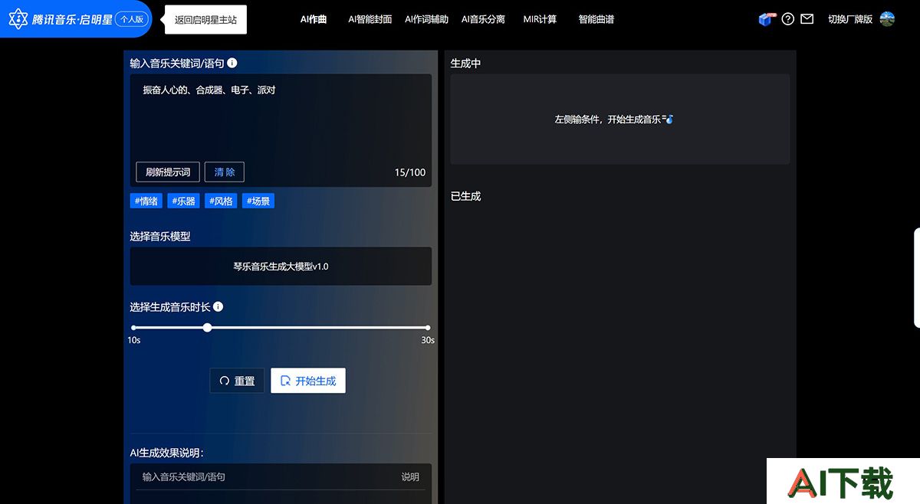Click the Tencent Music star logo icon
This screenshot has height=504, width=920.
[x=18, y=19]
